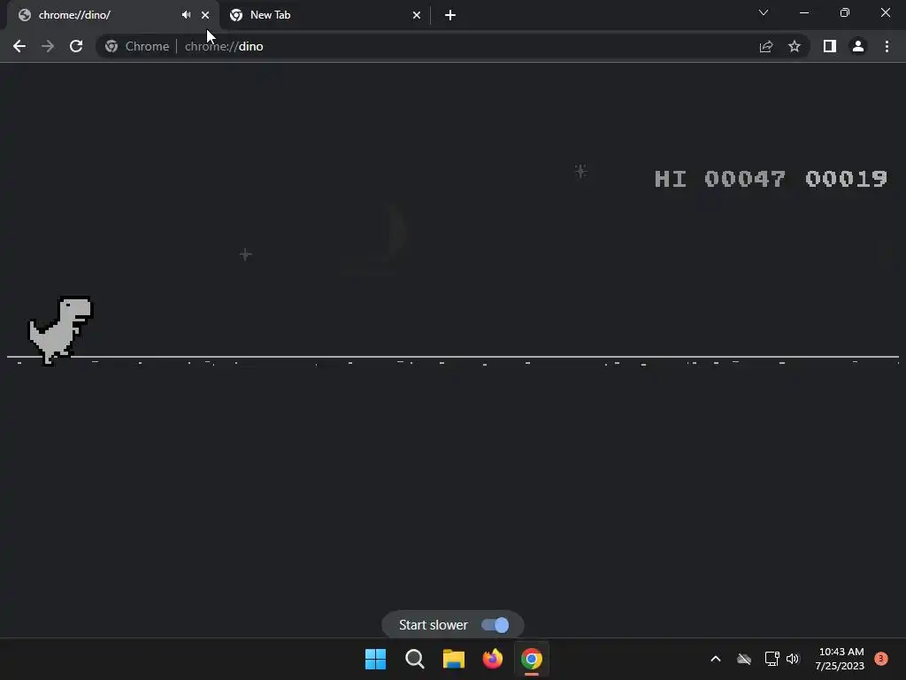Close the chrome://dino/ tab
The width and height of the screenshot is (906, 680).
pos(205,15)
